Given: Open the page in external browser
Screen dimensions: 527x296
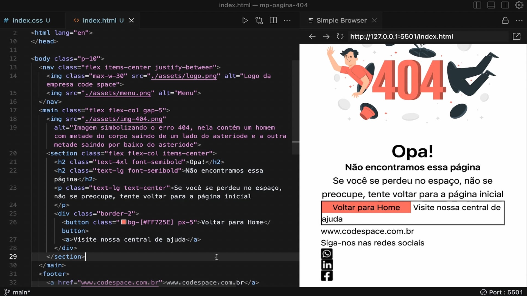Looking at the screenshot, I should point(517,36).
